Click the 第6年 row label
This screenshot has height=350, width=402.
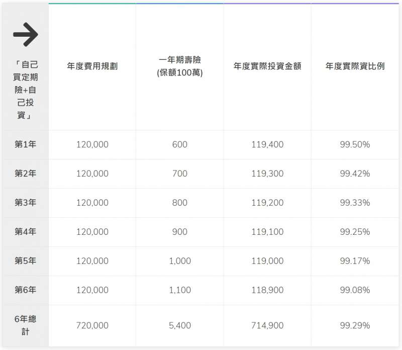tap(26, 290)
